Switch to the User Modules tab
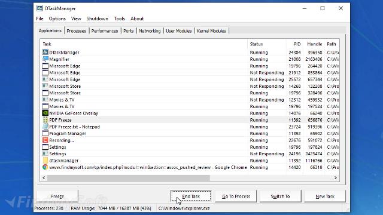The height and width of the screenshot is (215, 383). coord(179,31)
